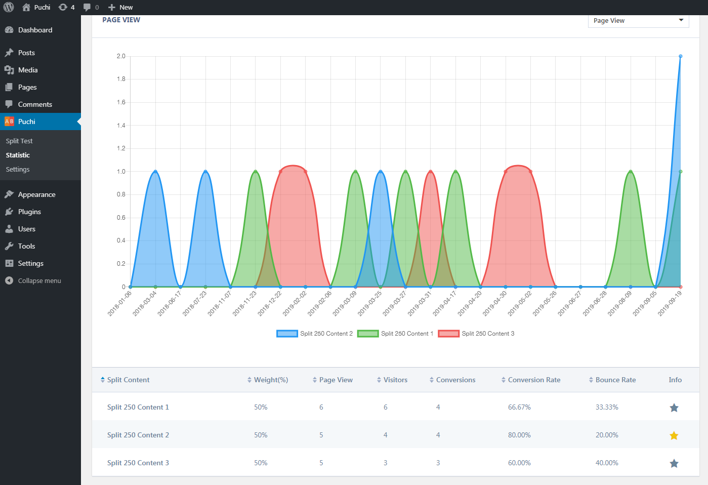Click the New link in admin bar
The image size is (708, 485).
click(121, 7)
